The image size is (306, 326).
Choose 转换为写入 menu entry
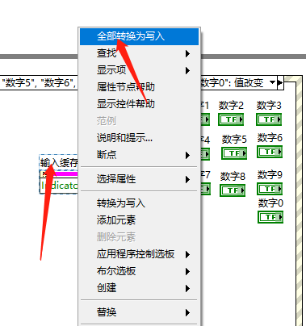pyautogui.click(x=140, y=203)
